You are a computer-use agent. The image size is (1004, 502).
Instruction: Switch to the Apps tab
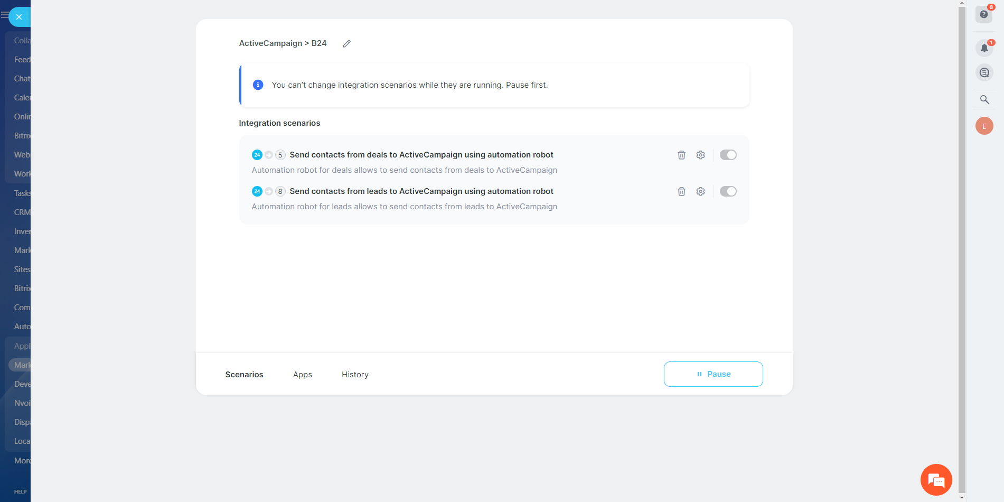[302, 375]
